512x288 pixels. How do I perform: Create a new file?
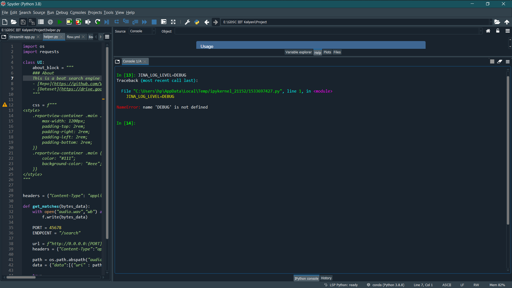pyautogui.click(x=5, y=22)
